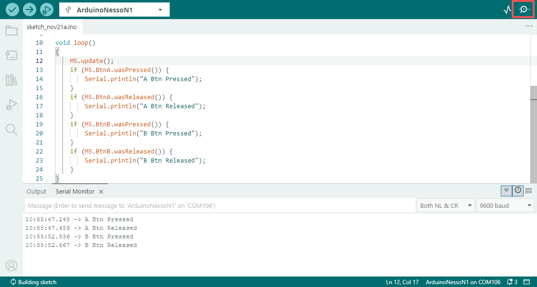The width and height of the screenshot is (537, 287).
Task: Open the Library Manager books icon
Action: click(11, 80)
